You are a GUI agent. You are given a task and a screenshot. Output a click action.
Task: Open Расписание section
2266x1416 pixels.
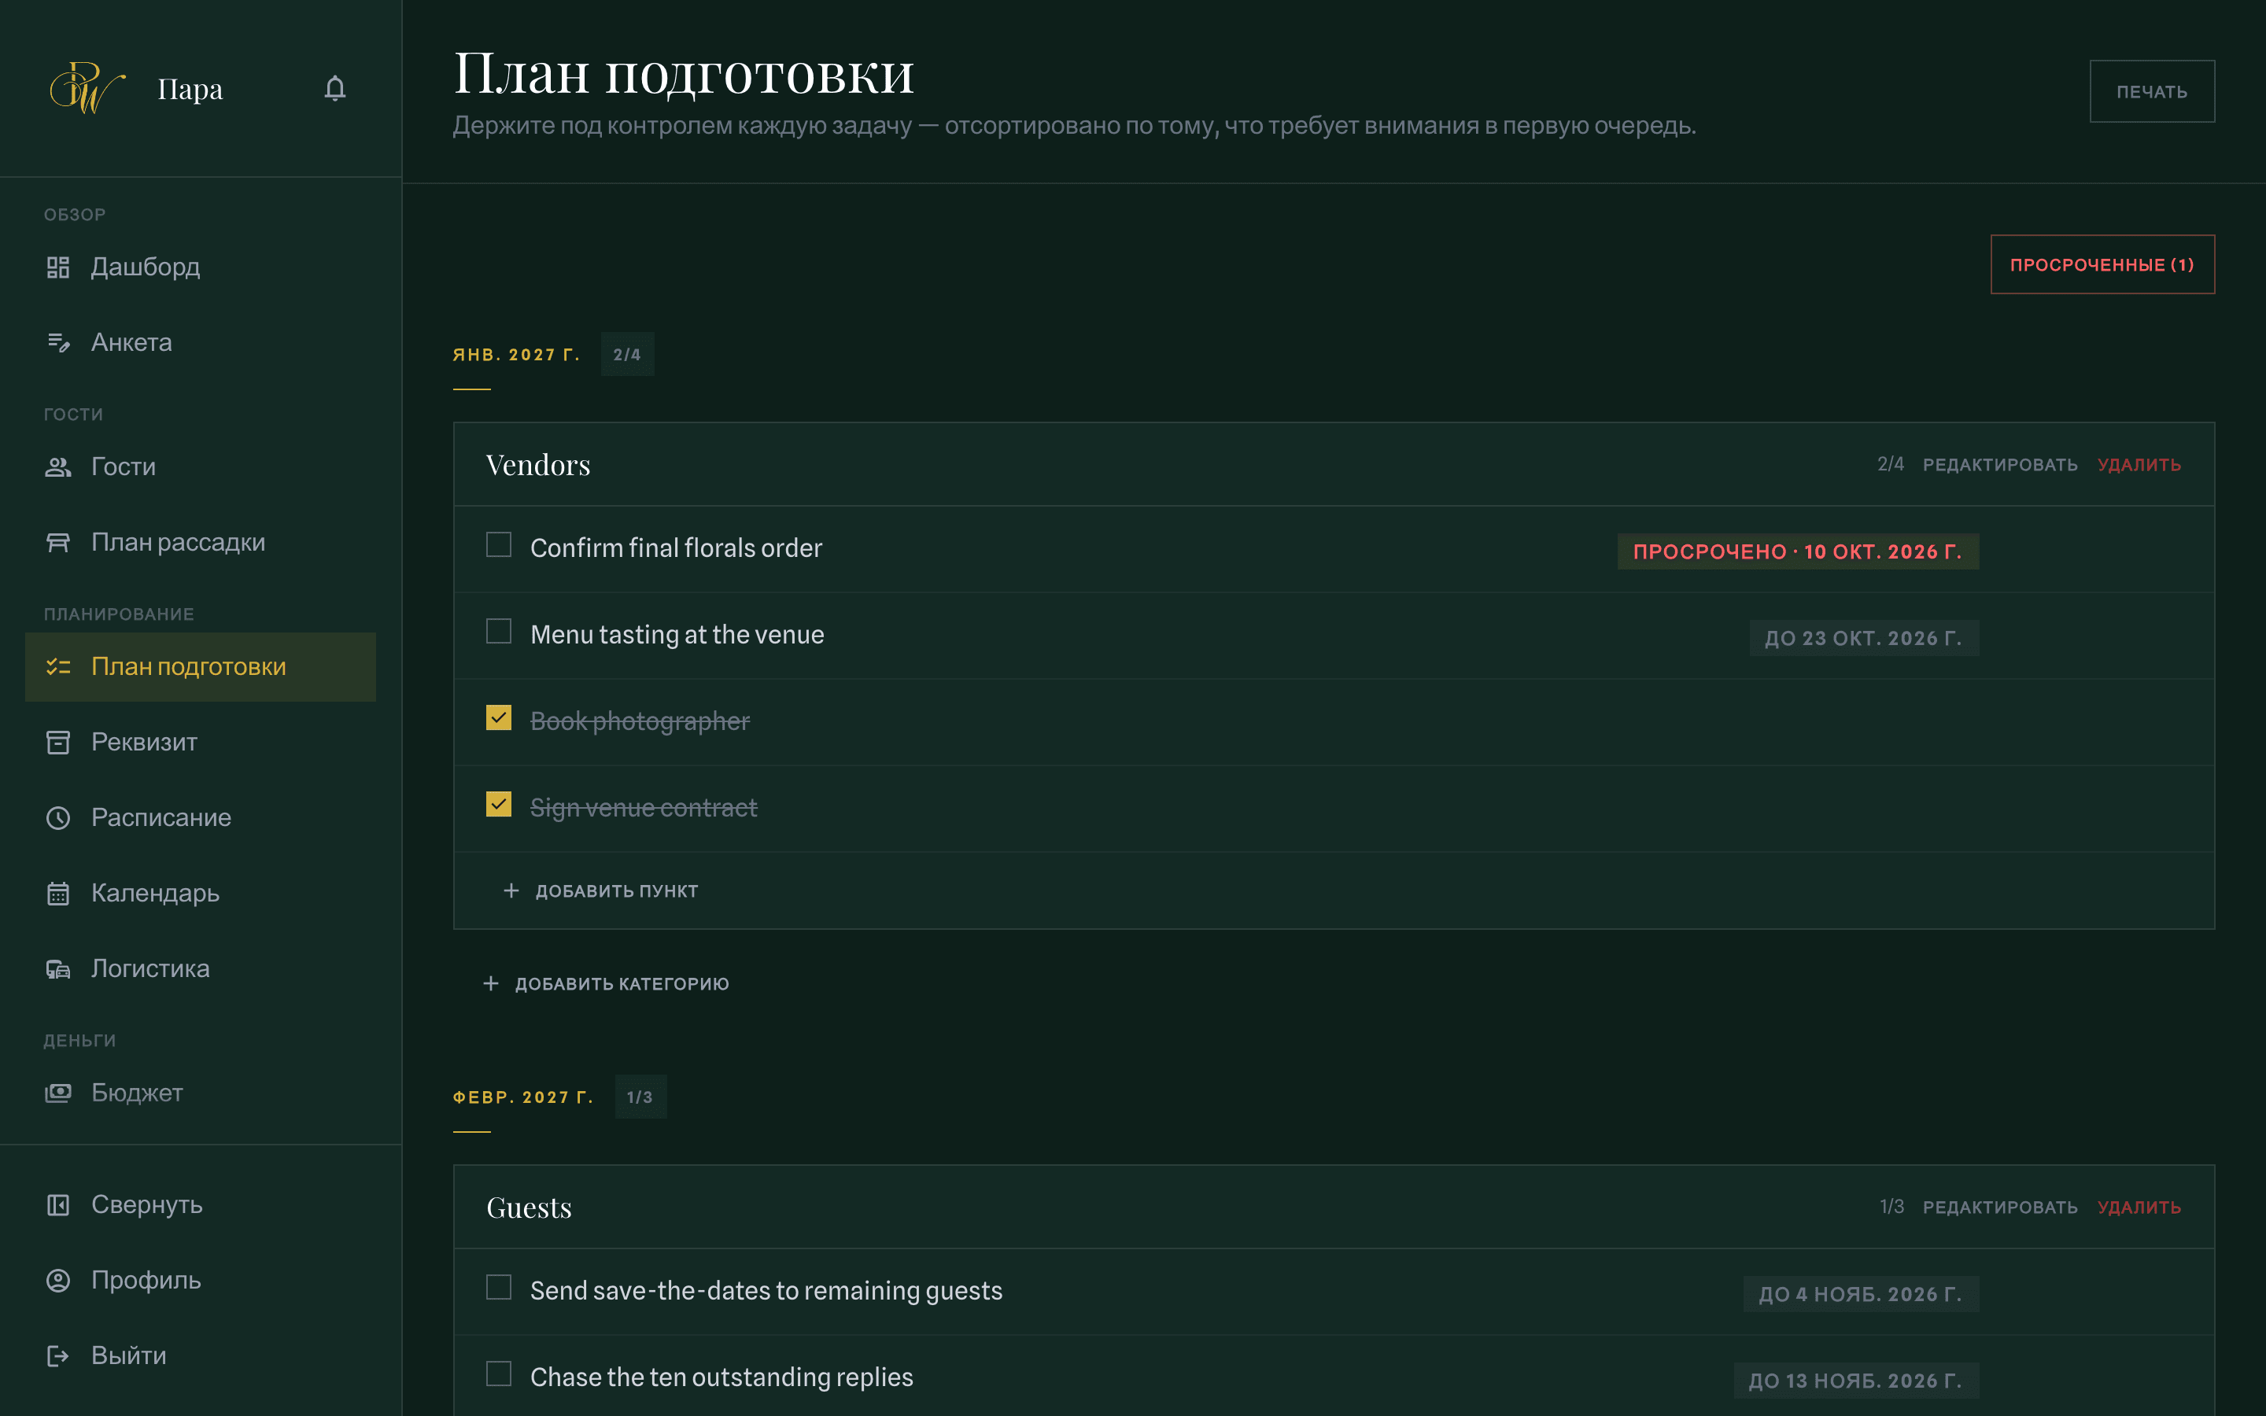(201, 817)
